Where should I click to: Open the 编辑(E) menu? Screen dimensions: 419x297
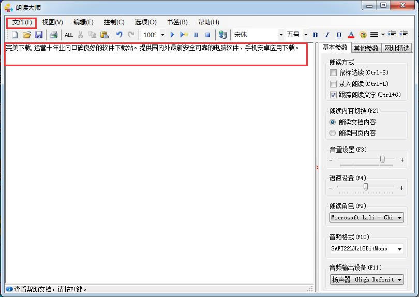(x=83, y=22)
